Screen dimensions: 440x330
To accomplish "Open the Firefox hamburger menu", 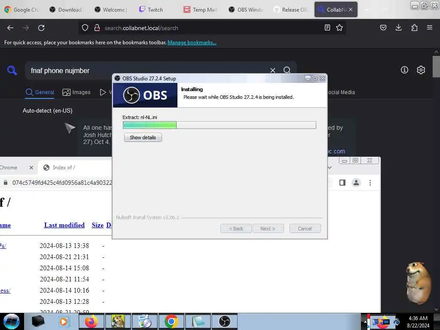I will point(430,27).
